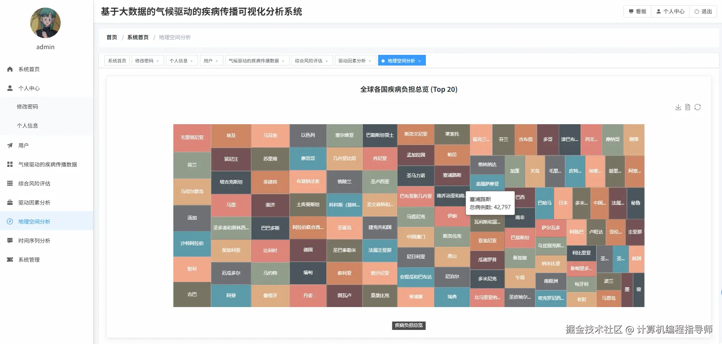Close the active 地理空间分析 tab
Viewport: 722px width, 344px height.
419,61
